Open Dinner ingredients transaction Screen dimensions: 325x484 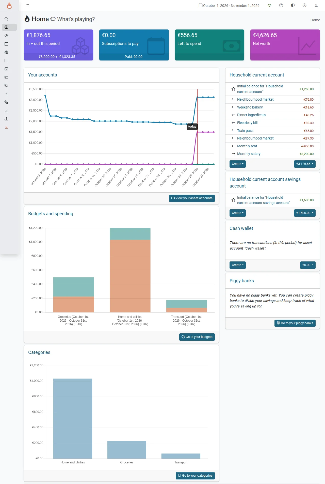(x=251, y=115)
